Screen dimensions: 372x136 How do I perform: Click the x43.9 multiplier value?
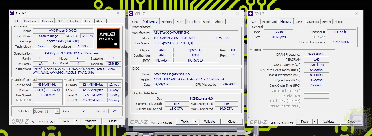point(47,90)
